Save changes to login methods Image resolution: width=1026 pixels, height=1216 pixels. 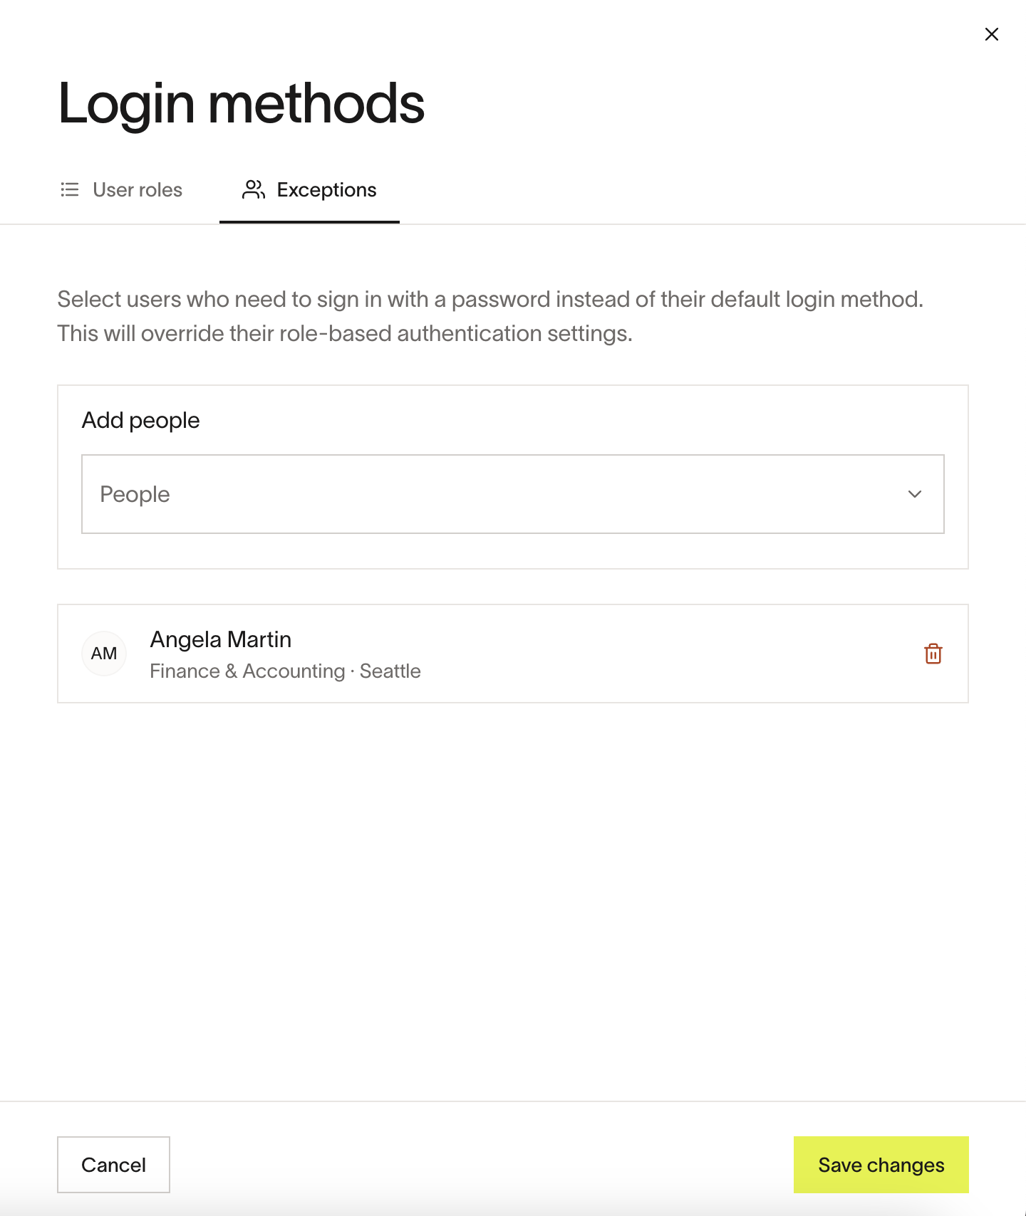coord(881,1165)
